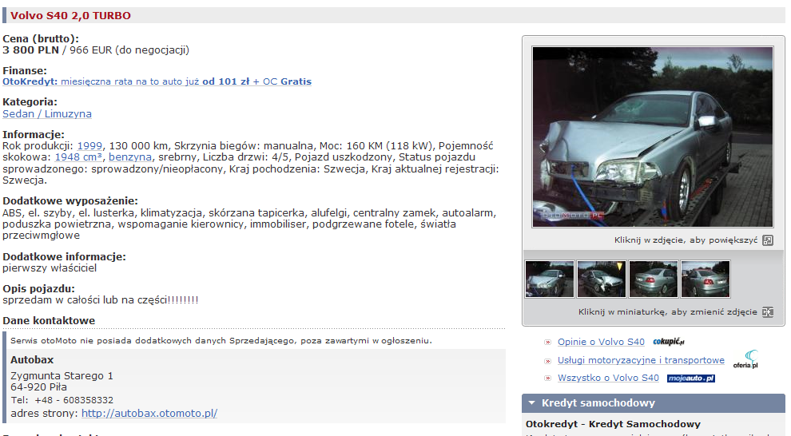
Task: Open the OtoKredyt monthly rate link
Action: click(157, 81)
